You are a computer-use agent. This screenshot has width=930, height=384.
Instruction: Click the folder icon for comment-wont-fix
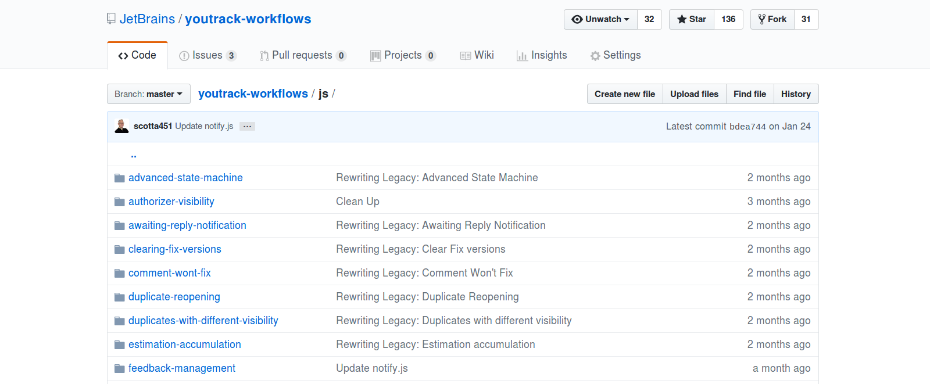(120, 273)
